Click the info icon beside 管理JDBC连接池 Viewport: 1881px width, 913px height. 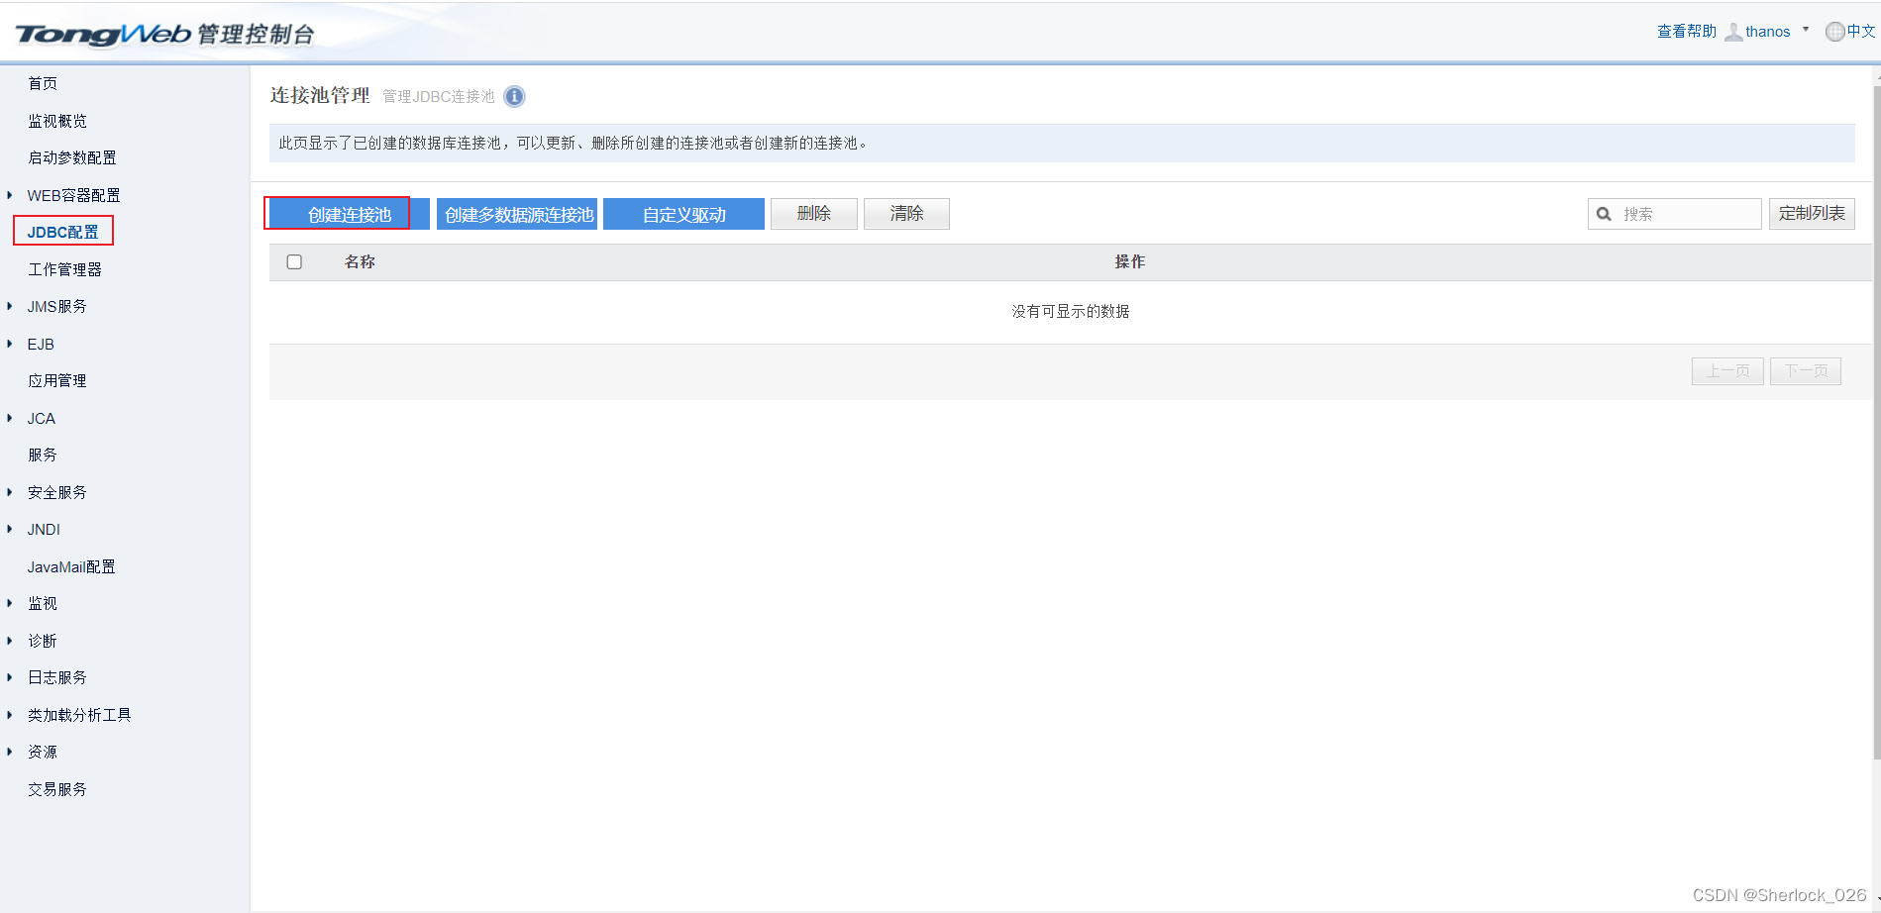tap(514, 96)
